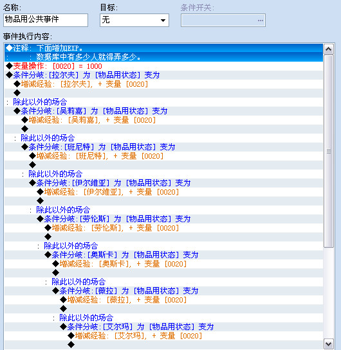Viewport: 341px width, 350px height.
Task: Select 条件分岐: [拉尔夫] 为 [物品用状态] line
Action: 164,75
